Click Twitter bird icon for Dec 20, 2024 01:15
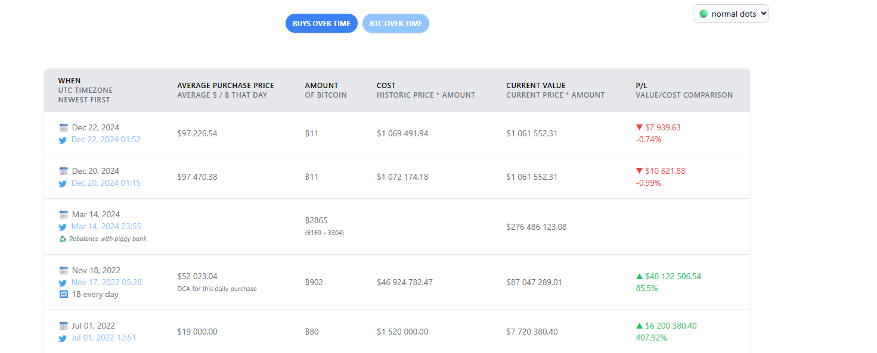 63,183
